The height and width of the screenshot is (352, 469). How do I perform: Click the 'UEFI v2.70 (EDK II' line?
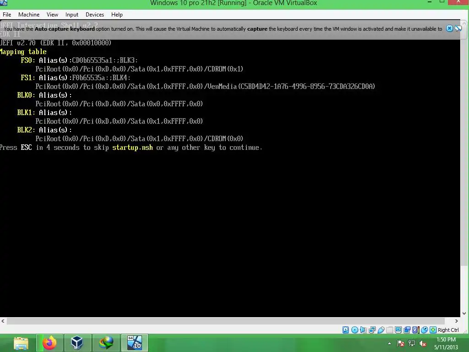coord(55,43)
